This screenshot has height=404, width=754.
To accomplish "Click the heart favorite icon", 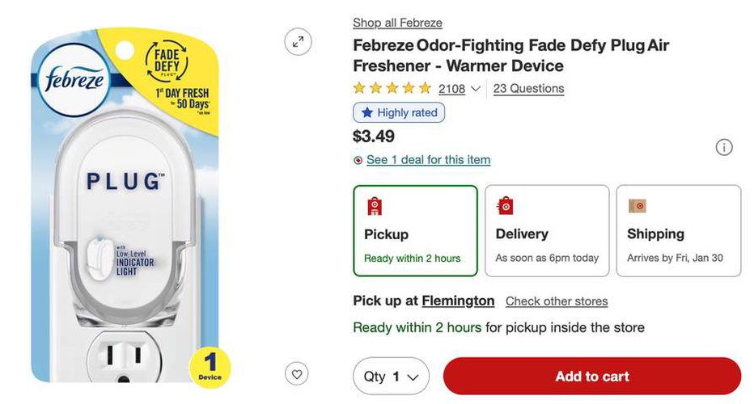I will click(x=298, y=374).
